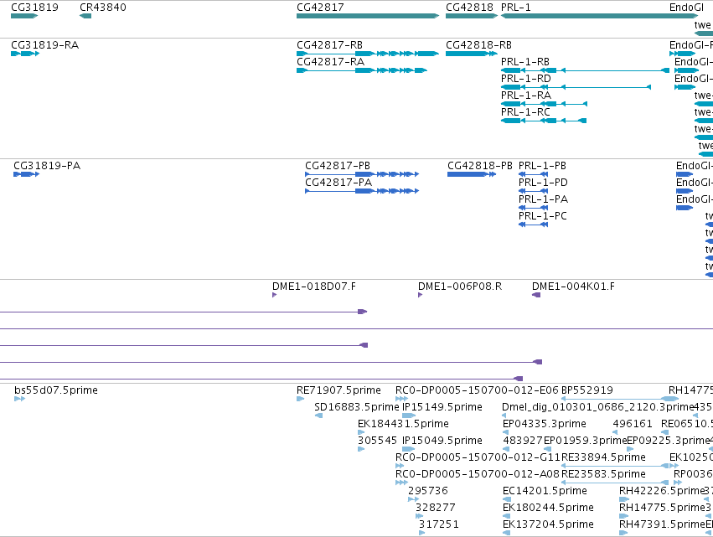This screenshot has height=537, width=713.
Task: Select the IP15049.5prime EST
Action: 408,449
